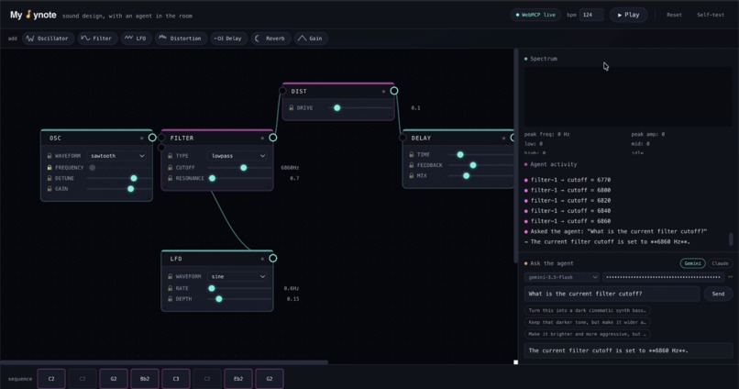The image size is (739, 389).
Task: Click the DIST drive slider handle
Action: point(337,107)
